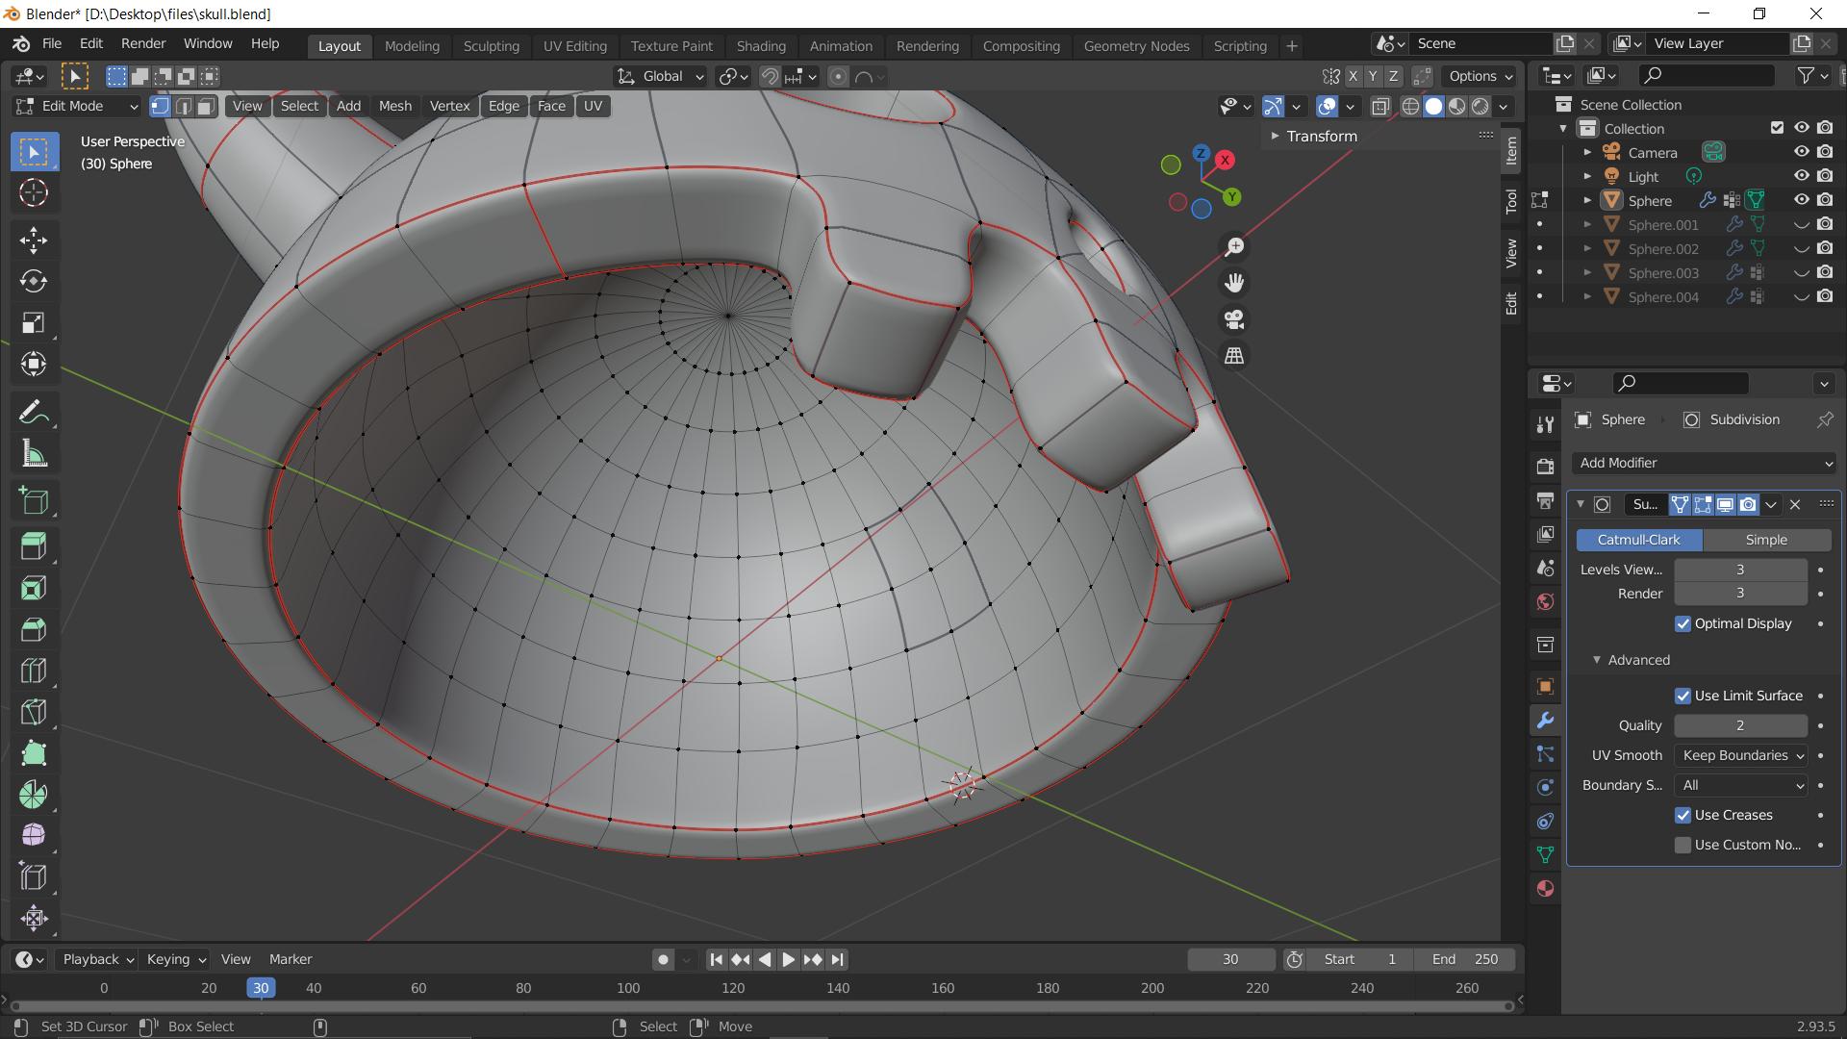This screenshot has height=1039, width=1847.
Task: Select the Transform tool
Action: tap(34, 364)
